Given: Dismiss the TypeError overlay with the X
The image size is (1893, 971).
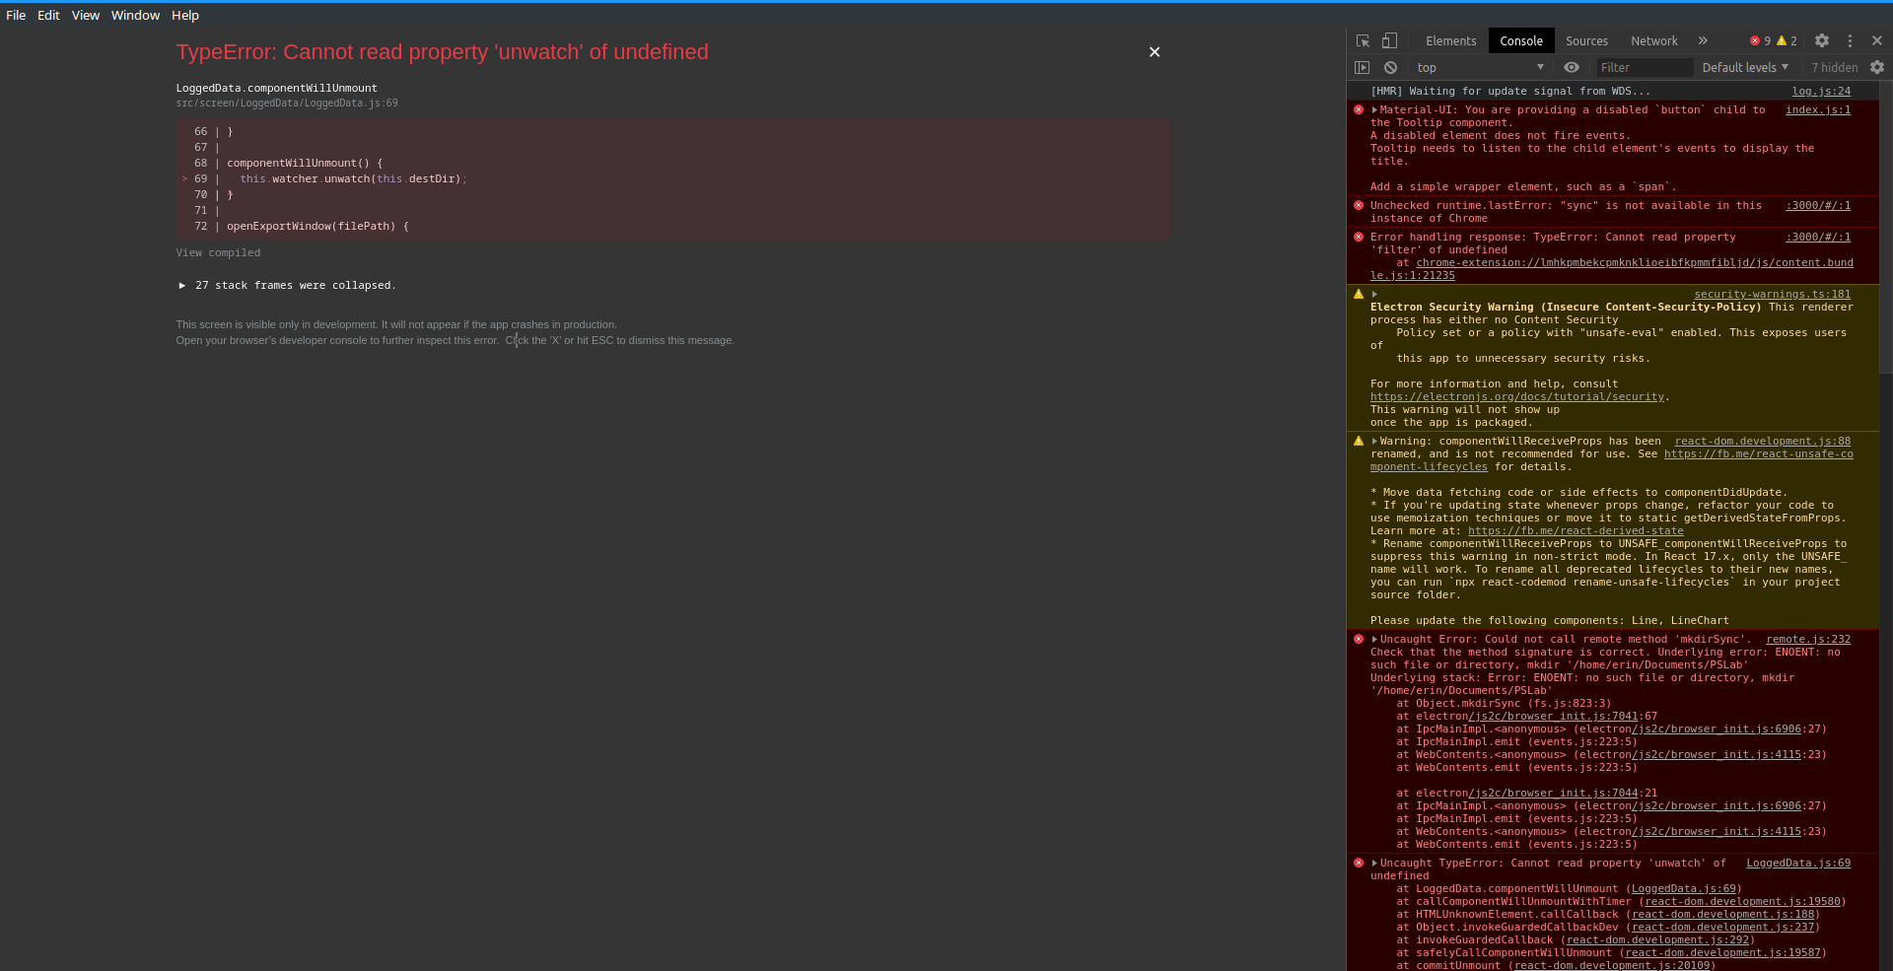Looking at the screenshot, I should pos(1155,52).
